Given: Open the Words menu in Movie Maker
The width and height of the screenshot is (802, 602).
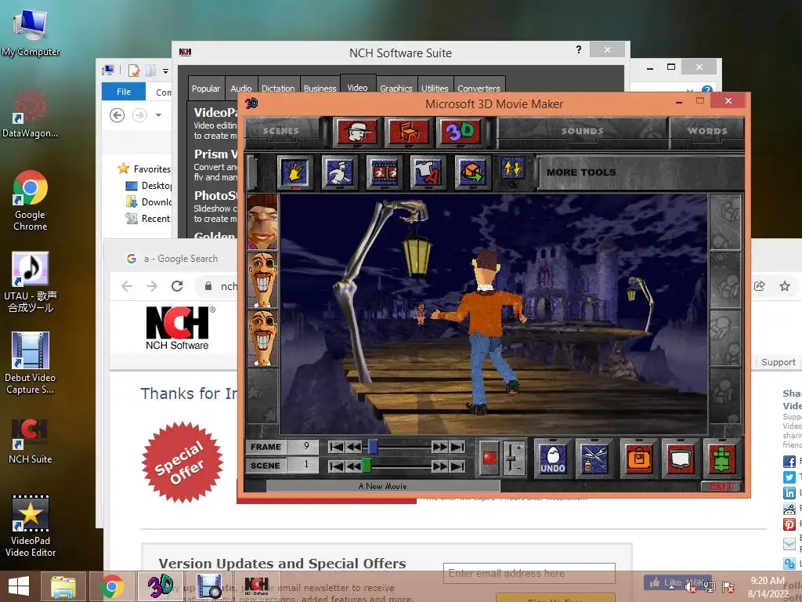Looking at the screenshot, I should coord(707,131).
